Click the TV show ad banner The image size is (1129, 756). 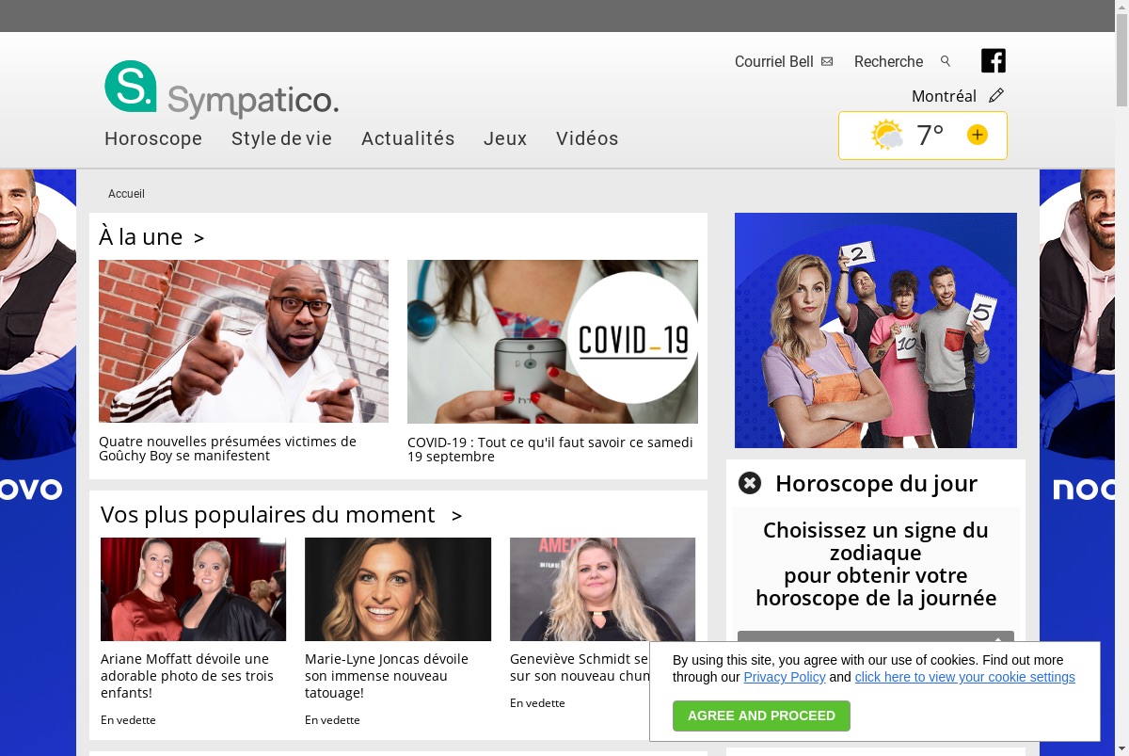(876, 330)
